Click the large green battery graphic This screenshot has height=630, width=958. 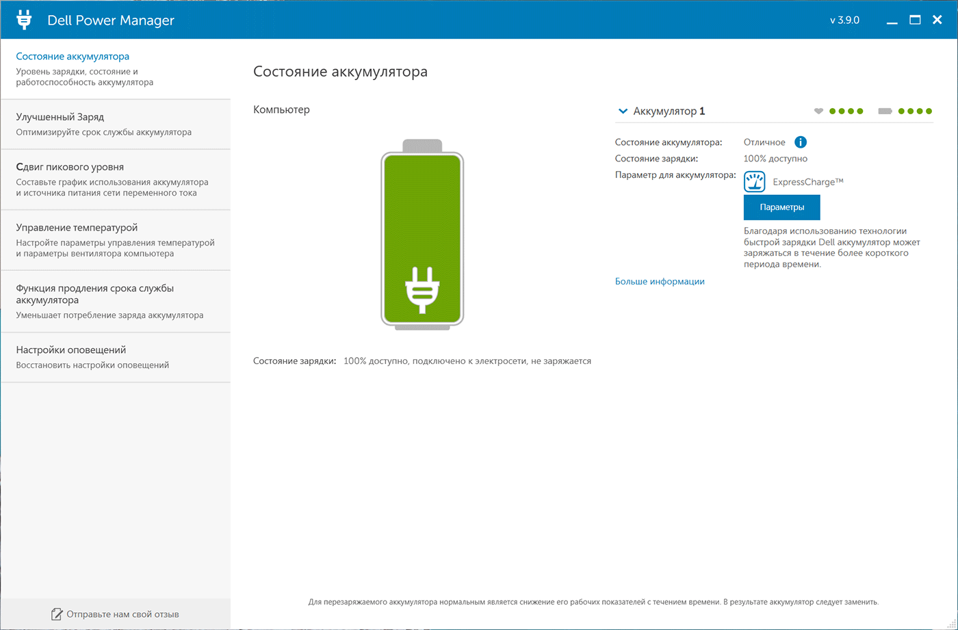tap(422, 235)
